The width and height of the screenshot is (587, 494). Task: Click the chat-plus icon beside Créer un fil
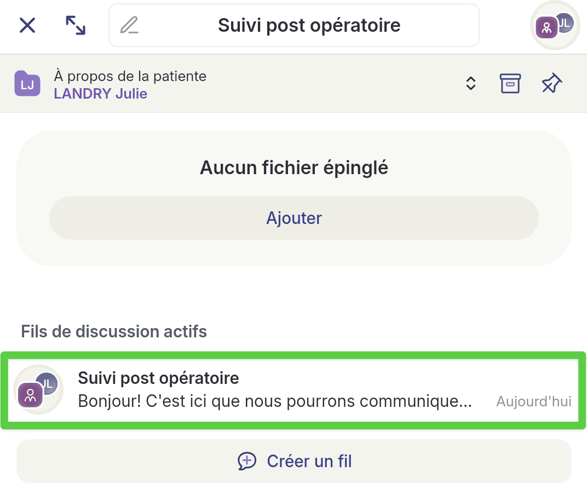(247, 461)
